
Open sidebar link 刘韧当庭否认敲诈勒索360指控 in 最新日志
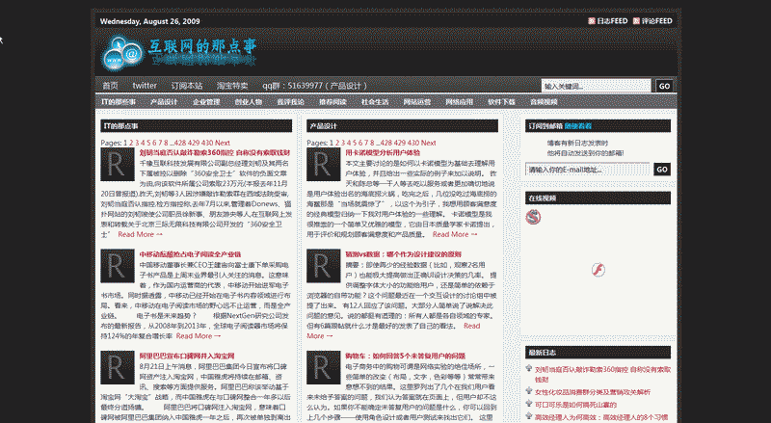click(603, 374)
